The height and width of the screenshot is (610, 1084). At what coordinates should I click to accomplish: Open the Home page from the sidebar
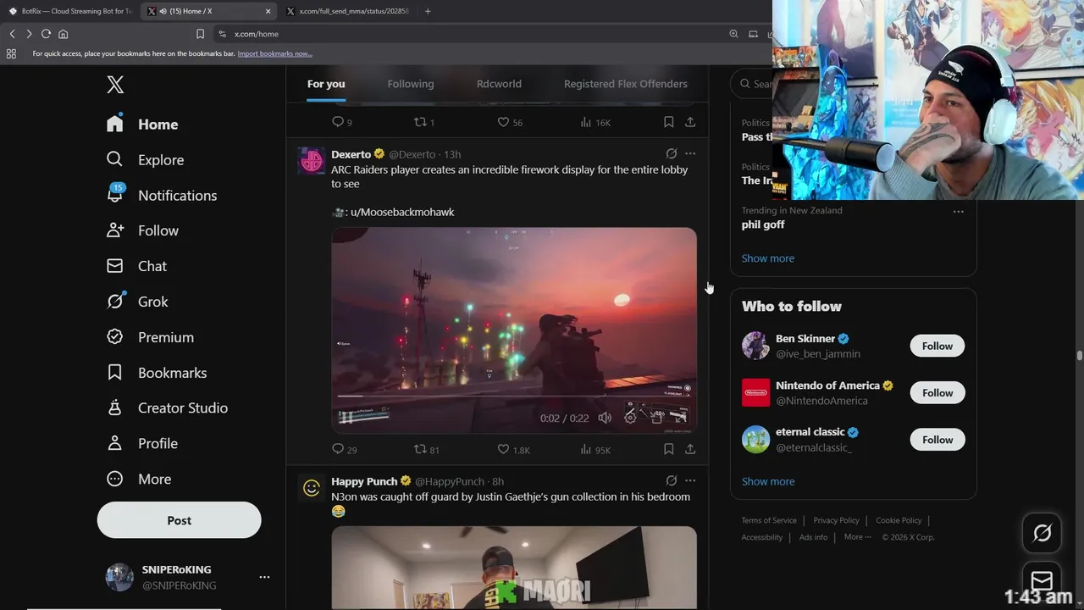142,125
